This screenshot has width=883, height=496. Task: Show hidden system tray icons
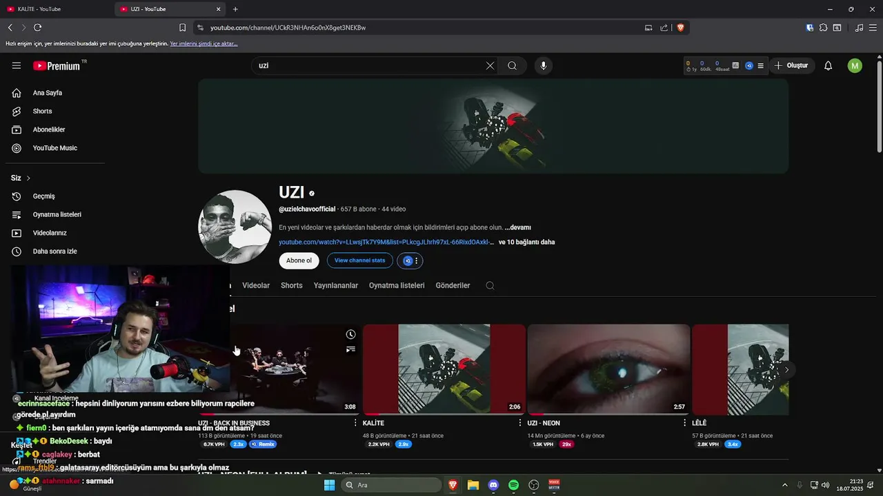pos(784,485)
